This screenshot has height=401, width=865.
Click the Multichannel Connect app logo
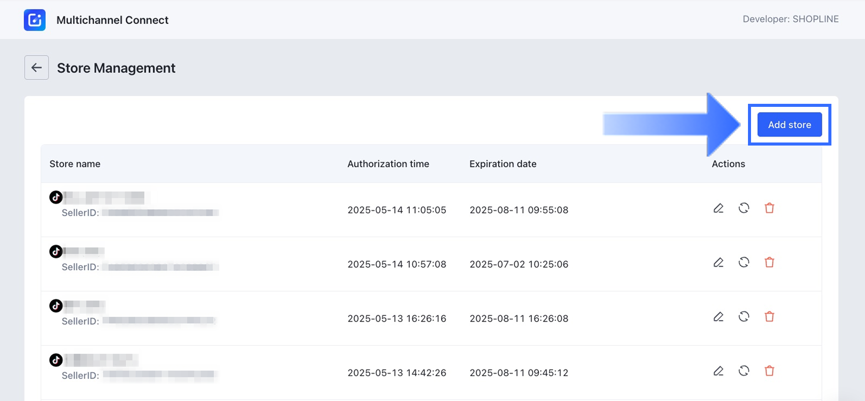pyautogui.click(x=35, y=20)
